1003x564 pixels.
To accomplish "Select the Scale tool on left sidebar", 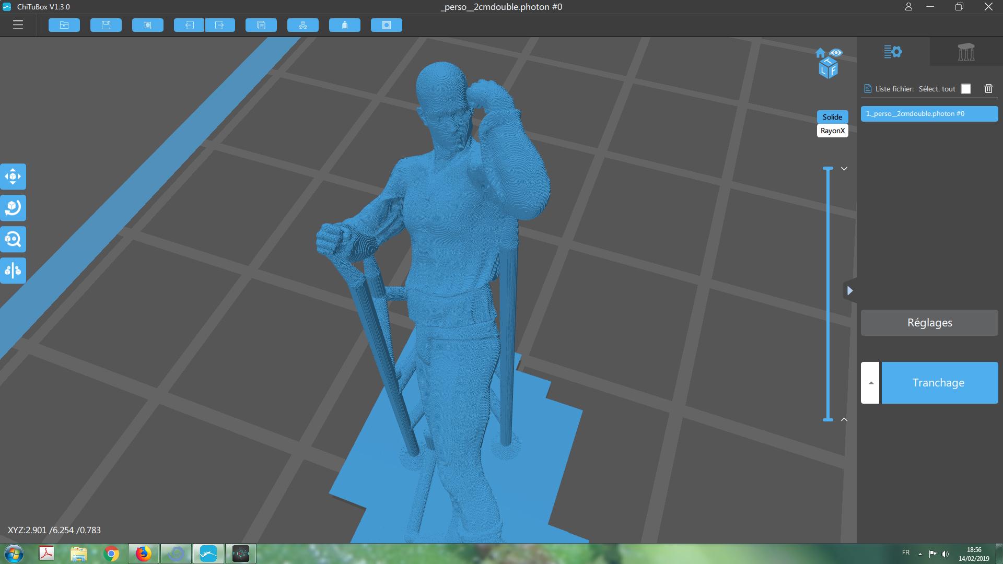I will click(13, 239).
